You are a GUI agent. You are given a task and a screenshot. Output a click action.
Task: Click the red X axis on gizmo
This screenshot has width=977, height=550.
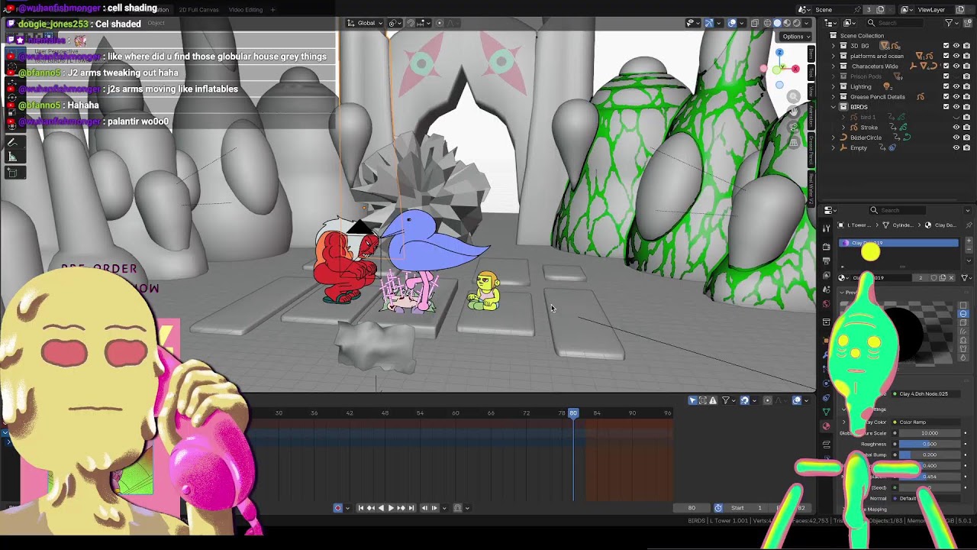click(x=795, y=69)
